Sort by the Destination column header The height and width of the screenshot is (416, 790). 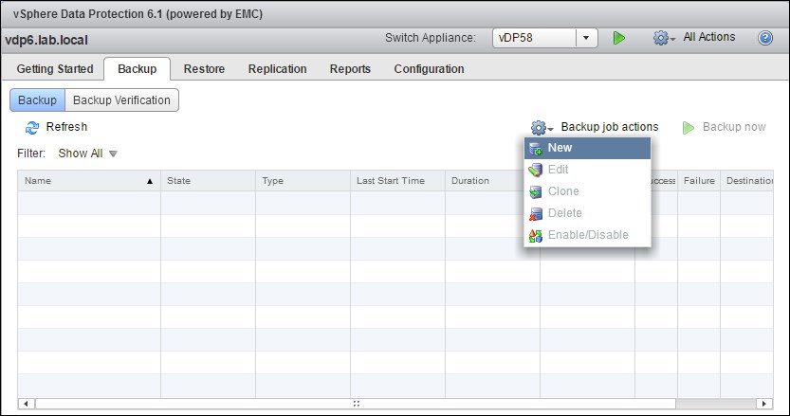click(x=746, y=181)
